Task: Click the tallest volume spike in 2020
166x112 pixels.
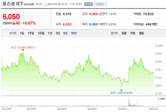Action: pyautogui.click(x=129, y=102)
